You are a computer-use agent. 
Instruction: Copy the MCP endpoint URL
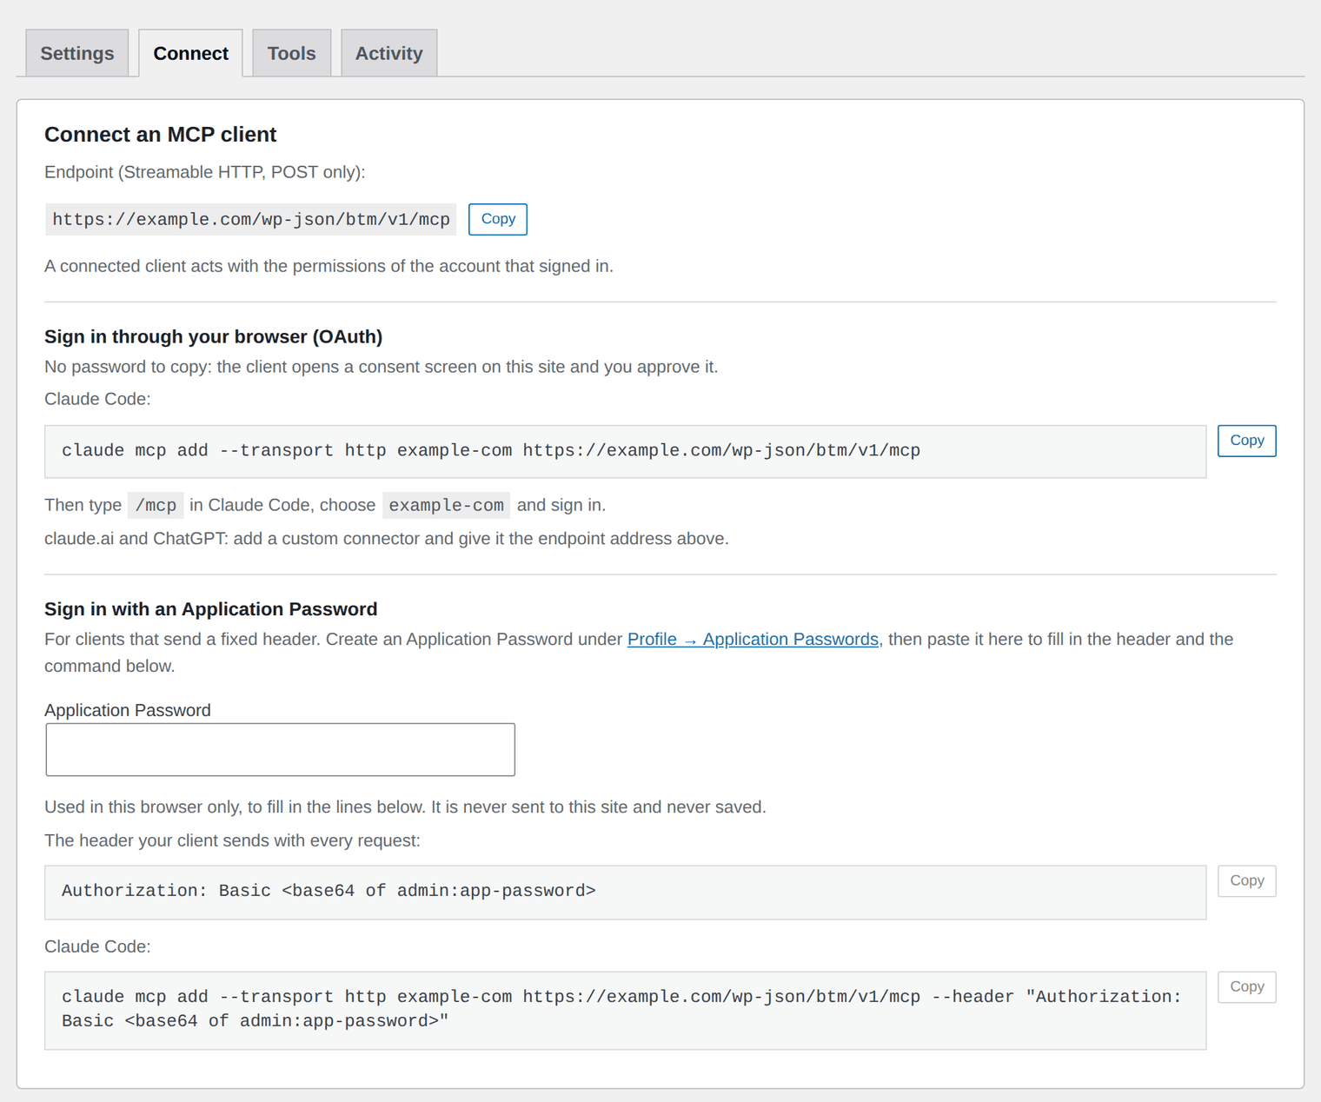point(498,219)
